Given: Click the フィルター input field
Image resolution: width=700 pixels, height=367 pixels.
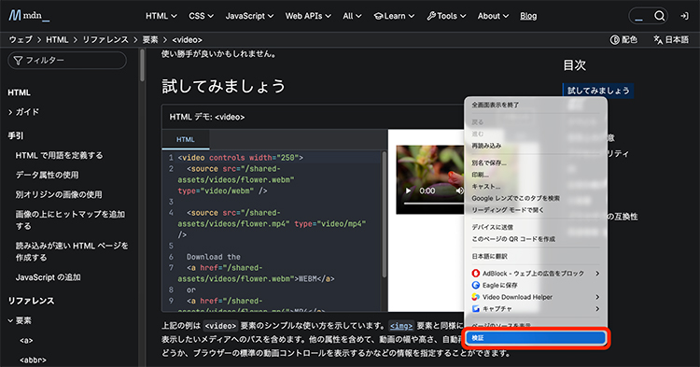Looking at the screenshot, I should coord(67,61).
